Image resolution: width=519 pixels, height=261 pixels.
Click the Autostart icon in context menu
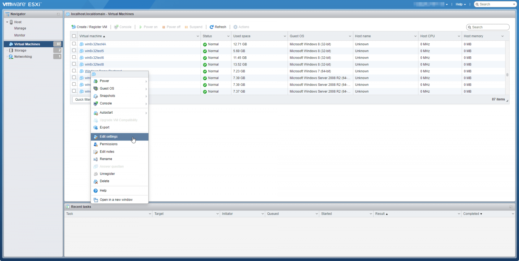(96, 113)
